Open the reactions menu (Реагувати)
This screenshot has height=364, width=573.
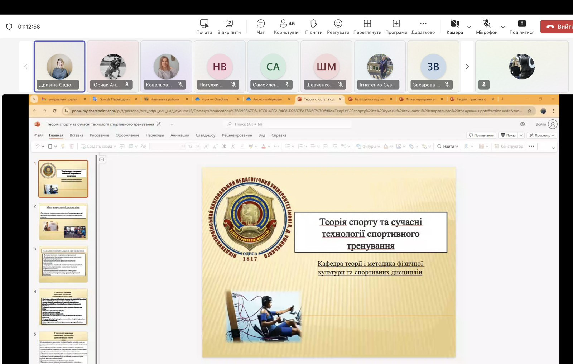pyautogui.click(x=338, y=27)
